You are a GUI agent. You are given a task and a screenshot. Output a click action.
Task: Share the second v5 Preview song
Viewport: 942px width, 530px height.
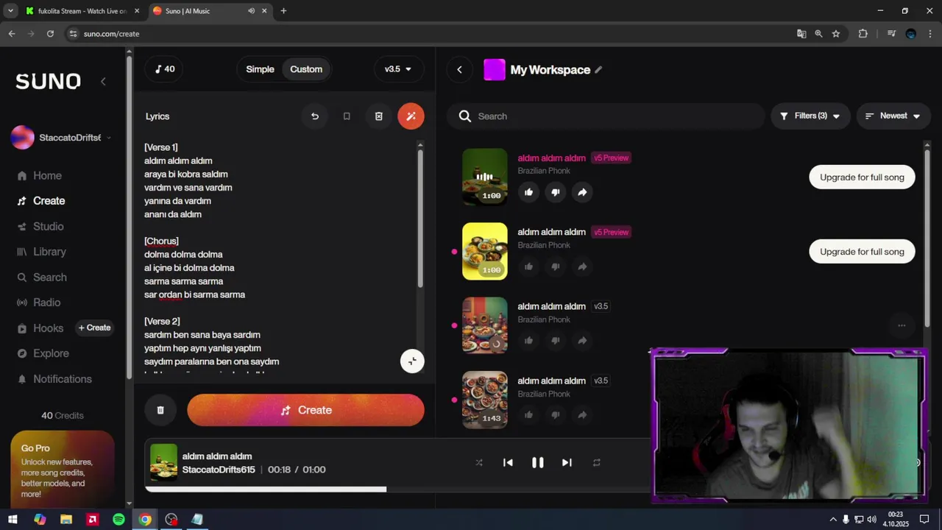pos(582,266)
